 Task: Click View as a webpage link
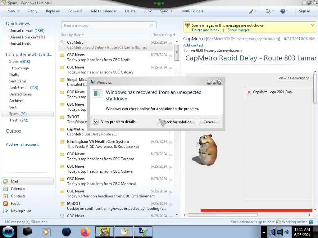point(294,78)
